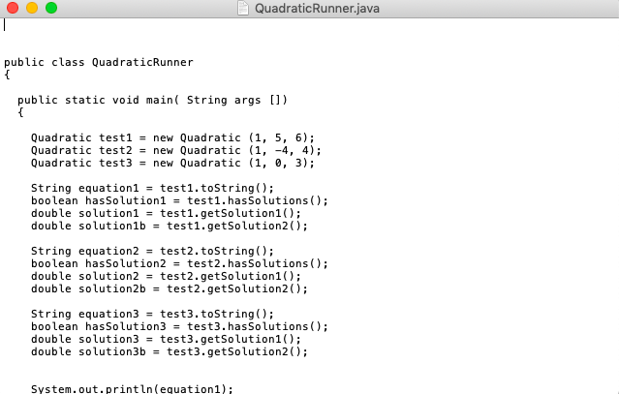
Task: Click the QuadraticRunner.java window title text
Action: click(317, 9)
